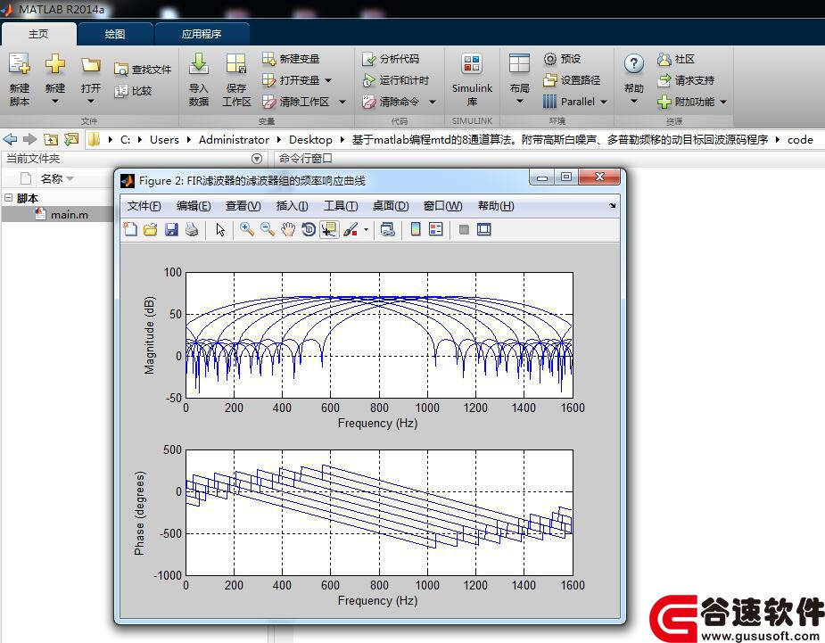Click Administrator in the path bar
The width and height of the screenshot is (825, 643).
coord(234,140)
